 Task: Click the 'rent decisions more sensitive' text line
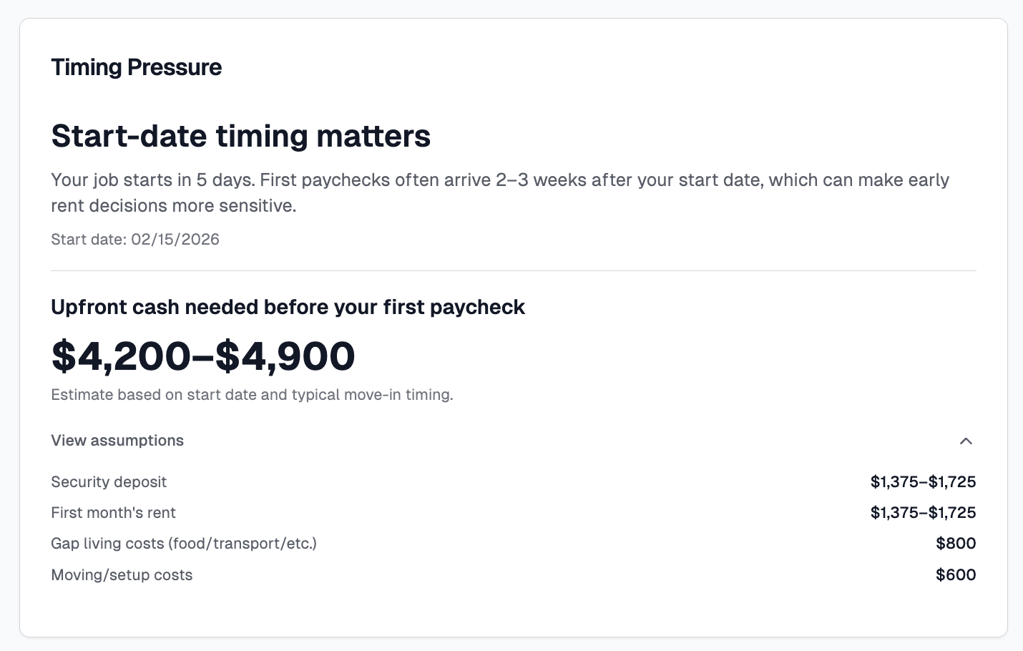pyautogui.click(x=173, y=206)
